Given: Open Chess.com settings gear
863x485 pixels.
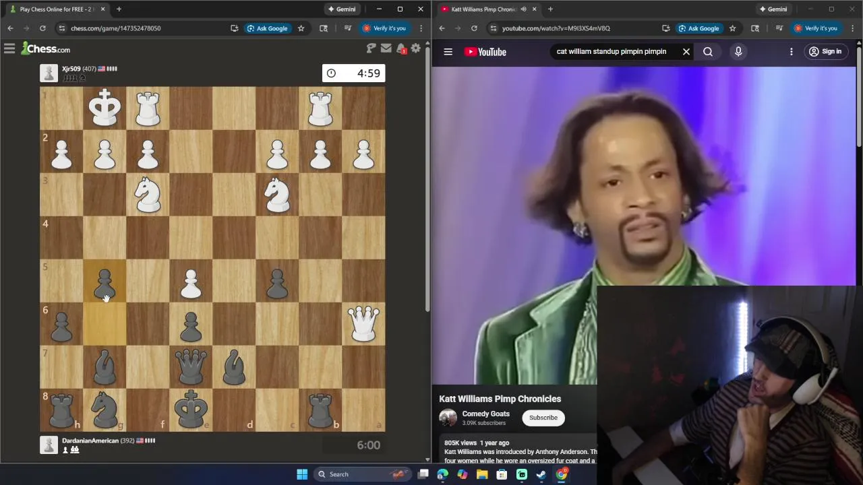Looking at the screenshot, I should (x=416, y=48).
